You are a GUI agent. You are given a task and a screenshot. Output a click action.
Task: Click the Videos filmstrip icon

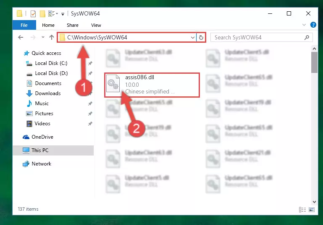(29, 124)
